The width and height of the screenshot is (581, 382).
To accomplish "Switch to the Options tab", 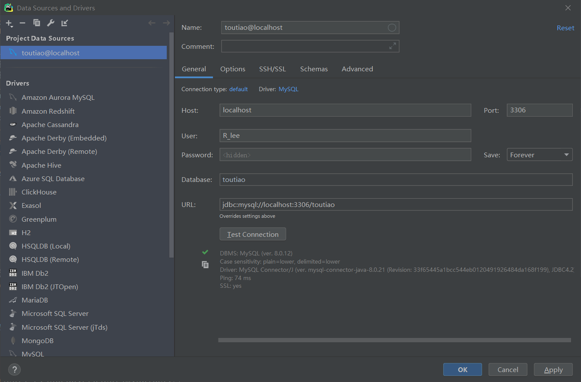I will [233, 69].
